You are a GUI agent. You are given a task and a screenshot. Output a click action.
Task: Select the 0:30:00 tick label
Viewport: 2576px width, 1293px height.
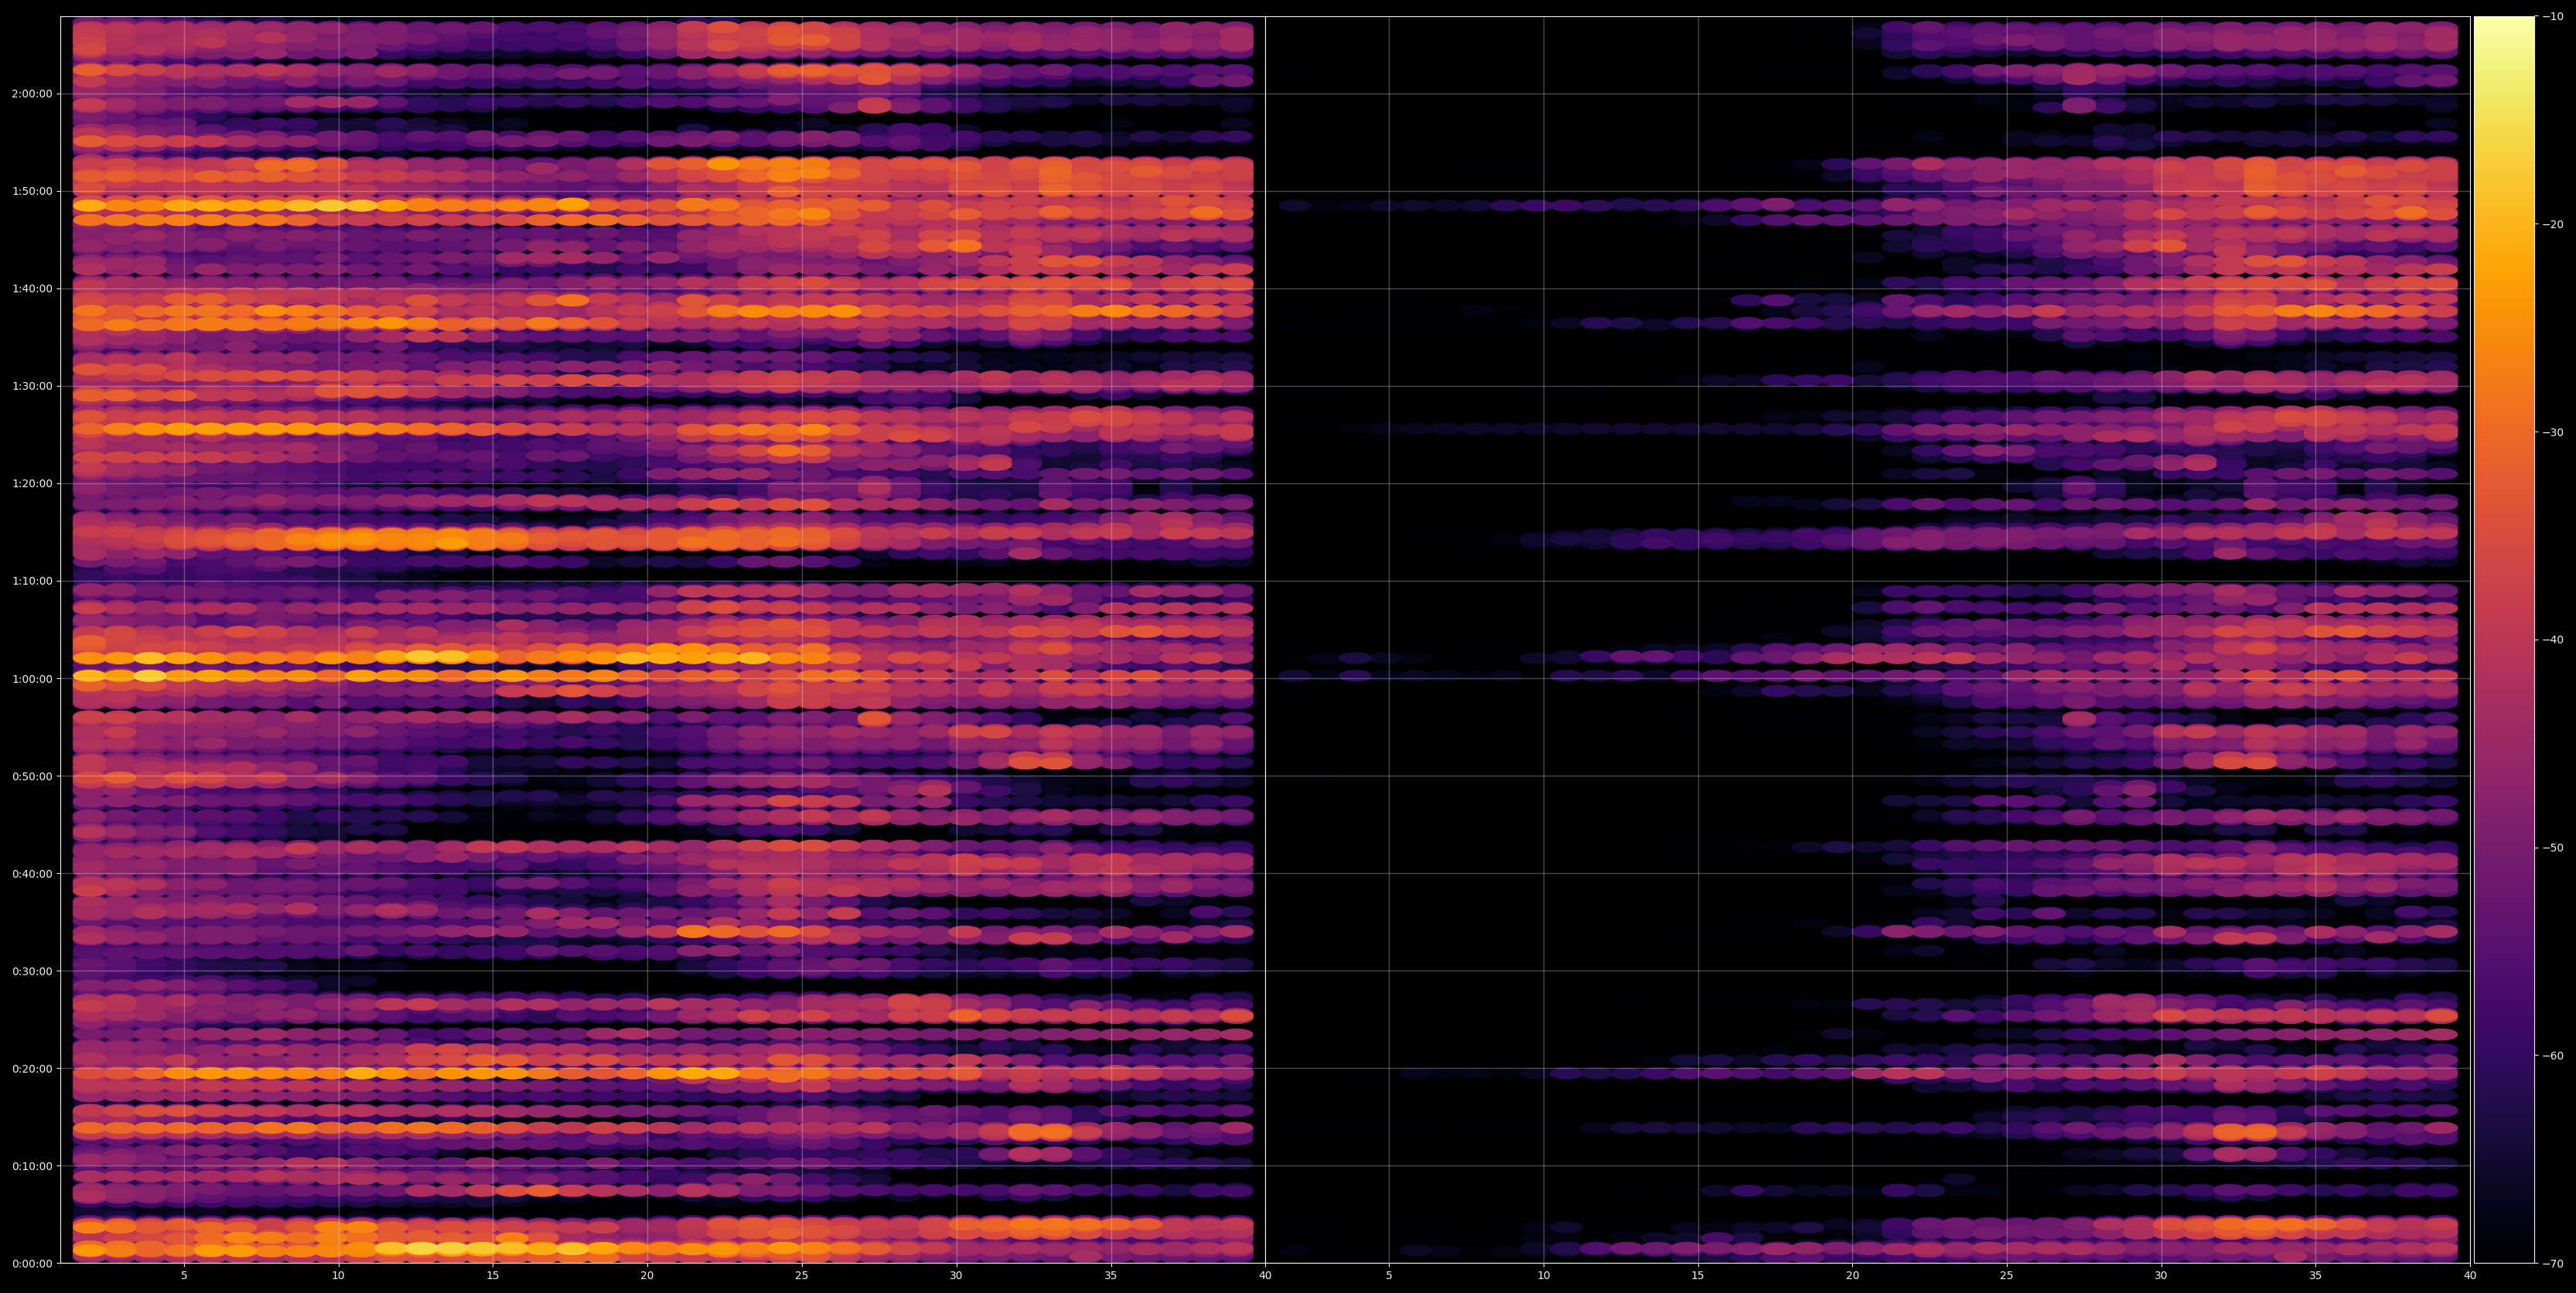[31, 971]
